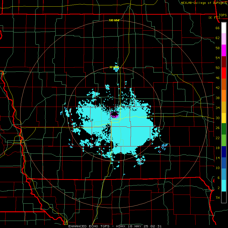Click the 42 legend value
Screen dimensions: 228x228
(x=218, y=88)
